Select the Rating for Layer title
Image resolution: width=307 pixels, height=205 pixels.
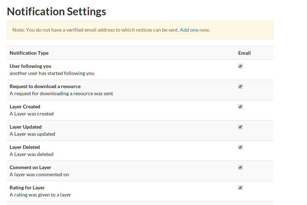pos(27,188)
